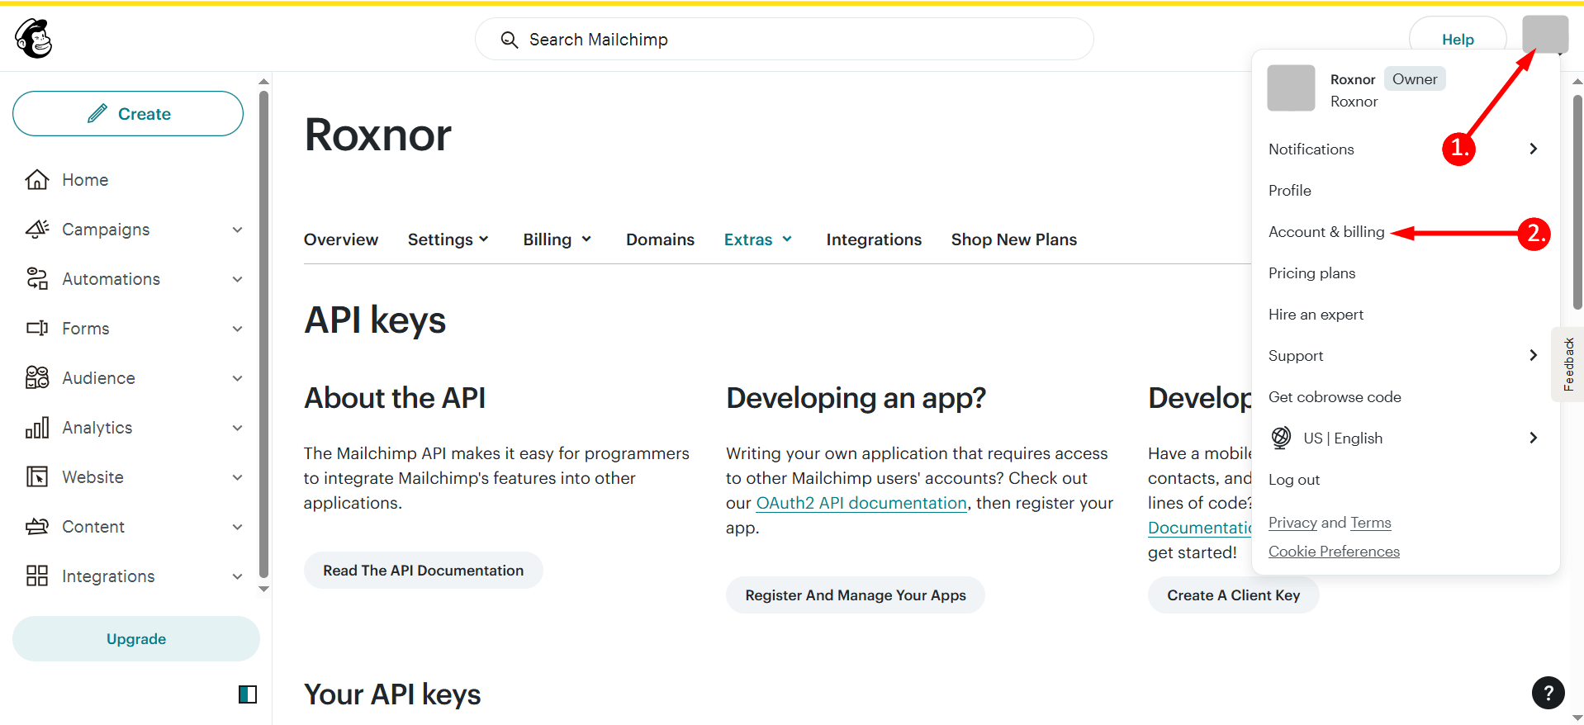The width and height of the screenshot is (1584, 725).
Task: Select Account & billing from profile menu
Action: [1326, 232]
